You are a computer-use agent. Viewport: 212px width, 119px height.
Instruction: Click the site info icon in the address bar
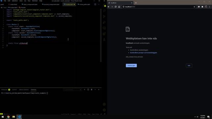tap(124, 7)
